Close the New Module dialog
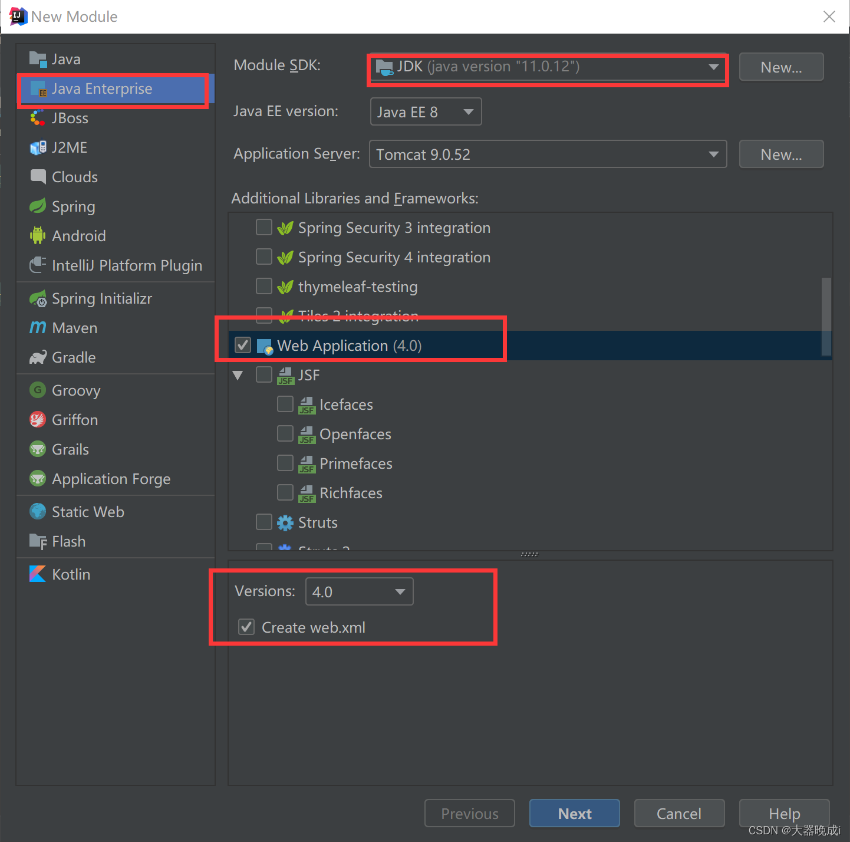This screenshot has width=850, height=842. tap(829, 17)
